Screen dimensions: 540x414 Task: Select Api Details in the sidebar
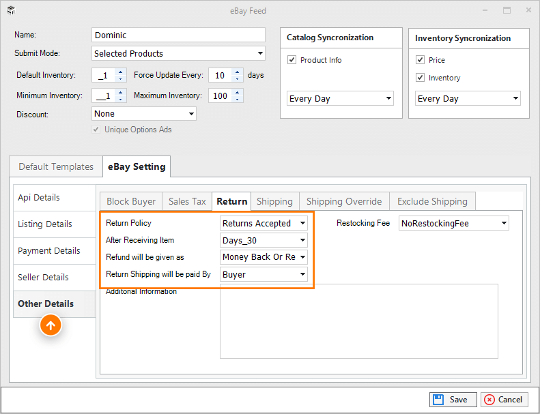pos(55,198)
